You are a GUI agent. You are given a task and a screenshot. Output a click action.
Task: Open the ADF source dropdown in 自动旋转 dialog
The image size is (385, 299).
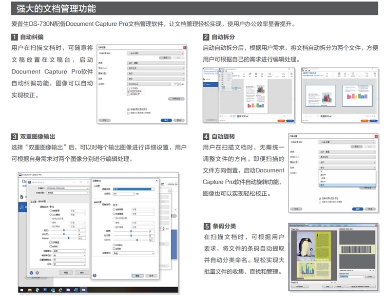click(x=347, y=152)
